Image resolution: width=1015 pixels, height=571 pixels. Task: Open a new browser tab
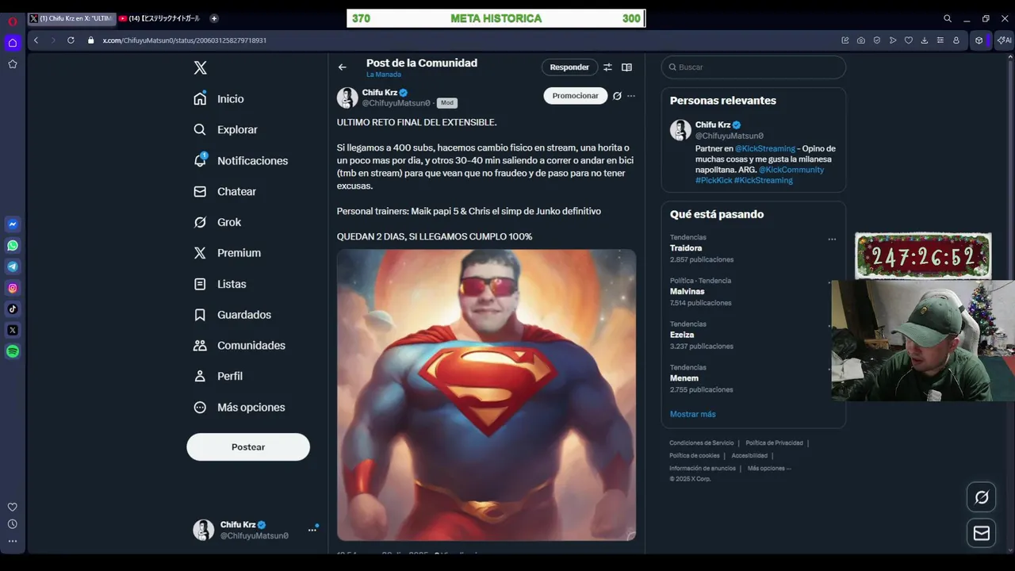[x=214, y=18]
